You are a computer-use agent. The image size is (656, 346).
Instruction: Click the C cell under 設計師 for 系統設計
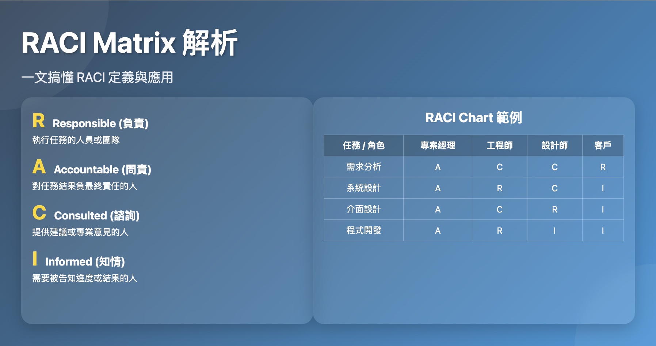(555, 188)
